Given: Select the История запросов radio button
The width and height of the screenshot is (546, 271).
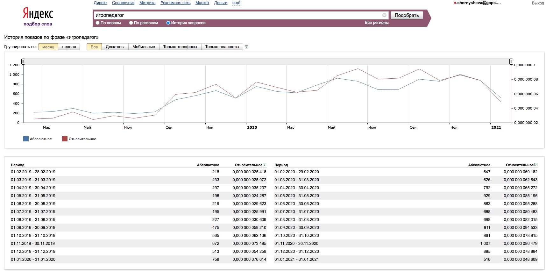Looking at the screenshot, I should point(168,23).
